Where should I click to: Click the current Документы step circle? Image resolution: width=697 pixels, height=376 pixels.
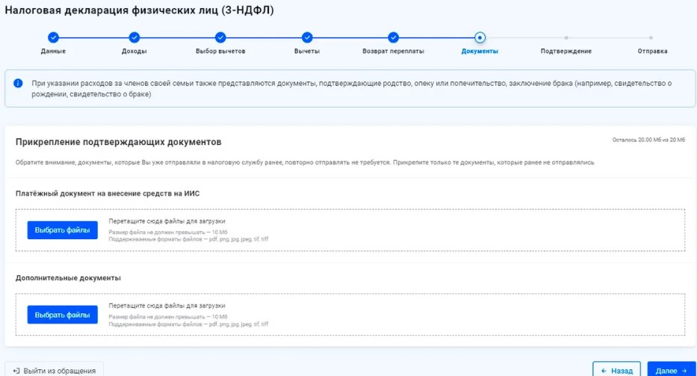(x=480, y=38)
